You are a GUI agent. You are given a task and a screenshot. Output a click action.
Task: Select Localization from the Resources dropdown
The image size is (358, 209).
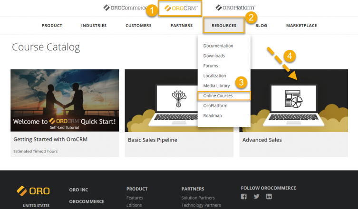(x=214, y=76)
